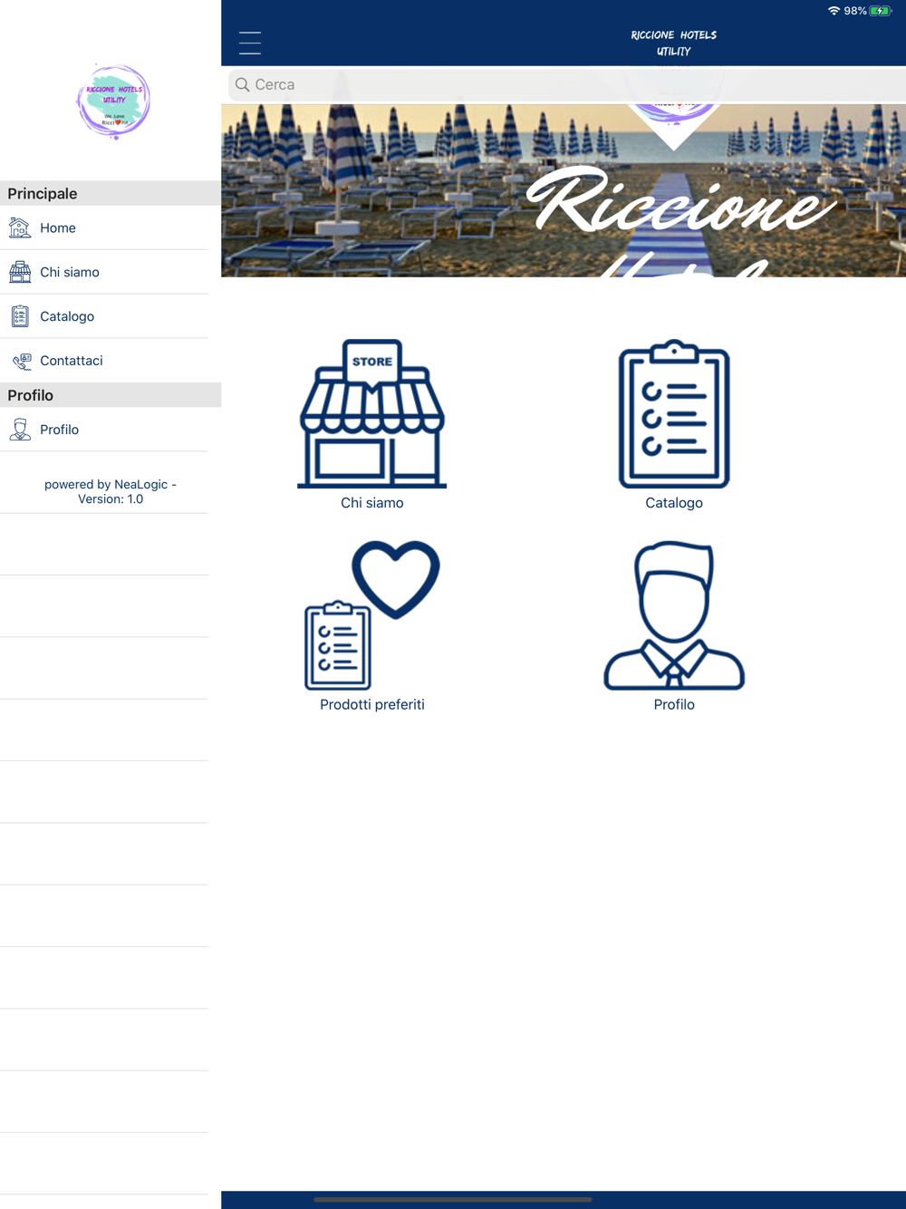The image size is (906, 1209).
Task: Open the Catalogo clipboard icon
Action: 674,414
